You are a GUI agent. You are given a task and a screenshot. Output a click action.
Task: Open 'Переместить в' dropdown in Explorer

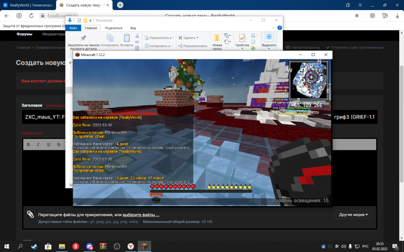pyautogui.click(x=159, y=38)
